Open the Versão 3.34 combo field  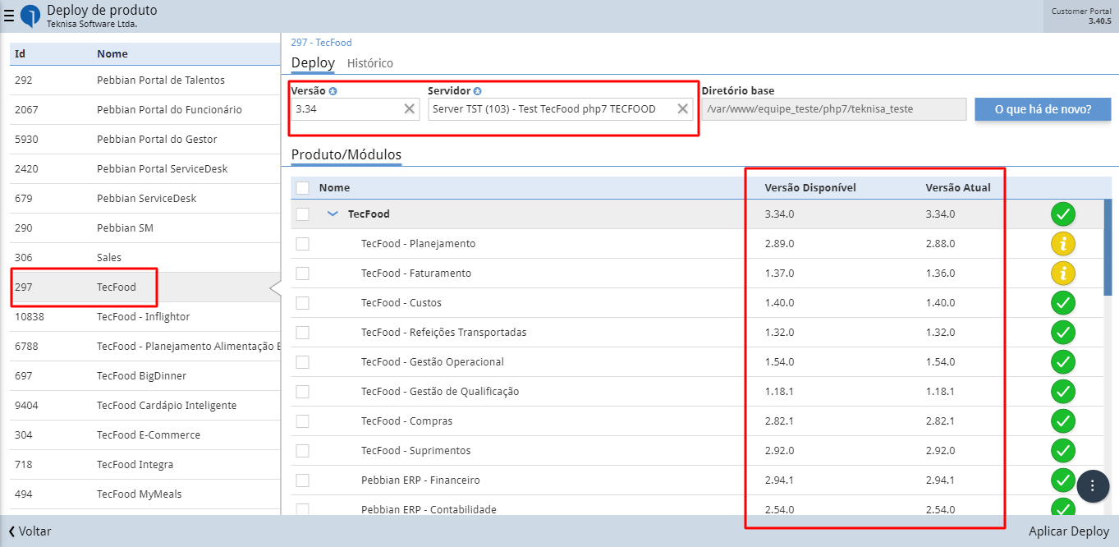tap(356, 108)
